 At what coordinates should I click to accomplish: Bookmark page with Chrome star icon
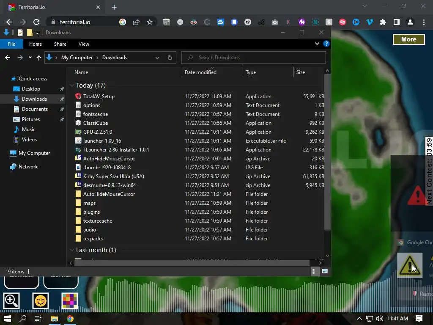(149, 22)
